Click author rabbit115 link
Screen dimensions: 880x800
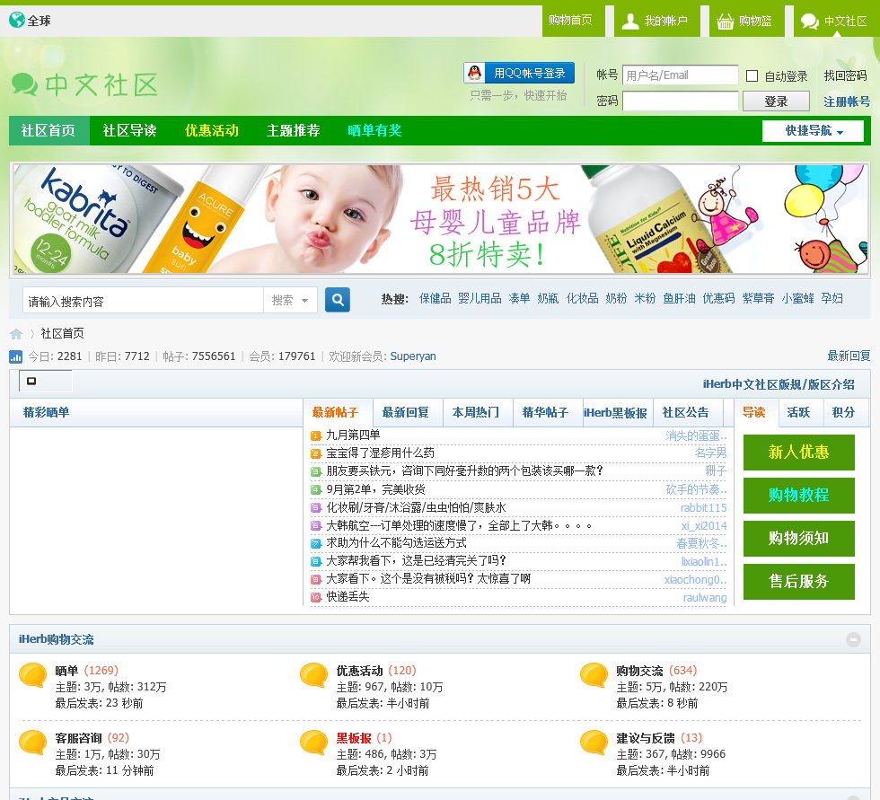(703, 507)
